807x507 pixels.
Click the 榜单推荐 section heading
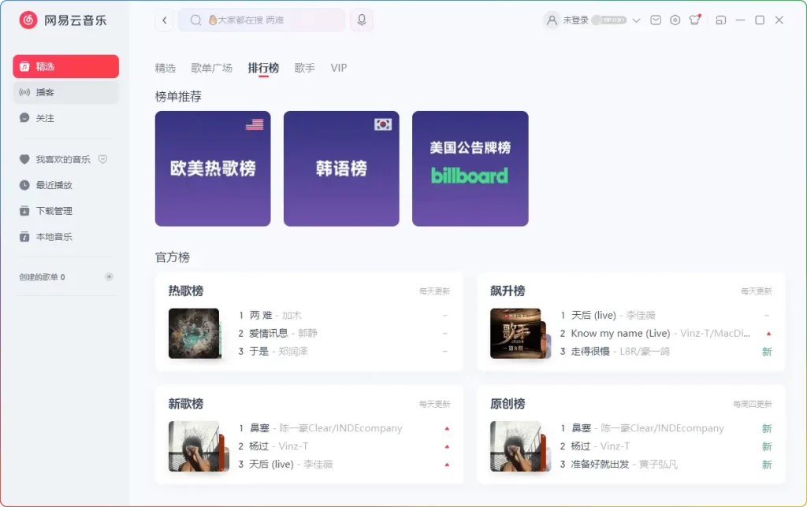pyautogui.click(x=178, y=97)
